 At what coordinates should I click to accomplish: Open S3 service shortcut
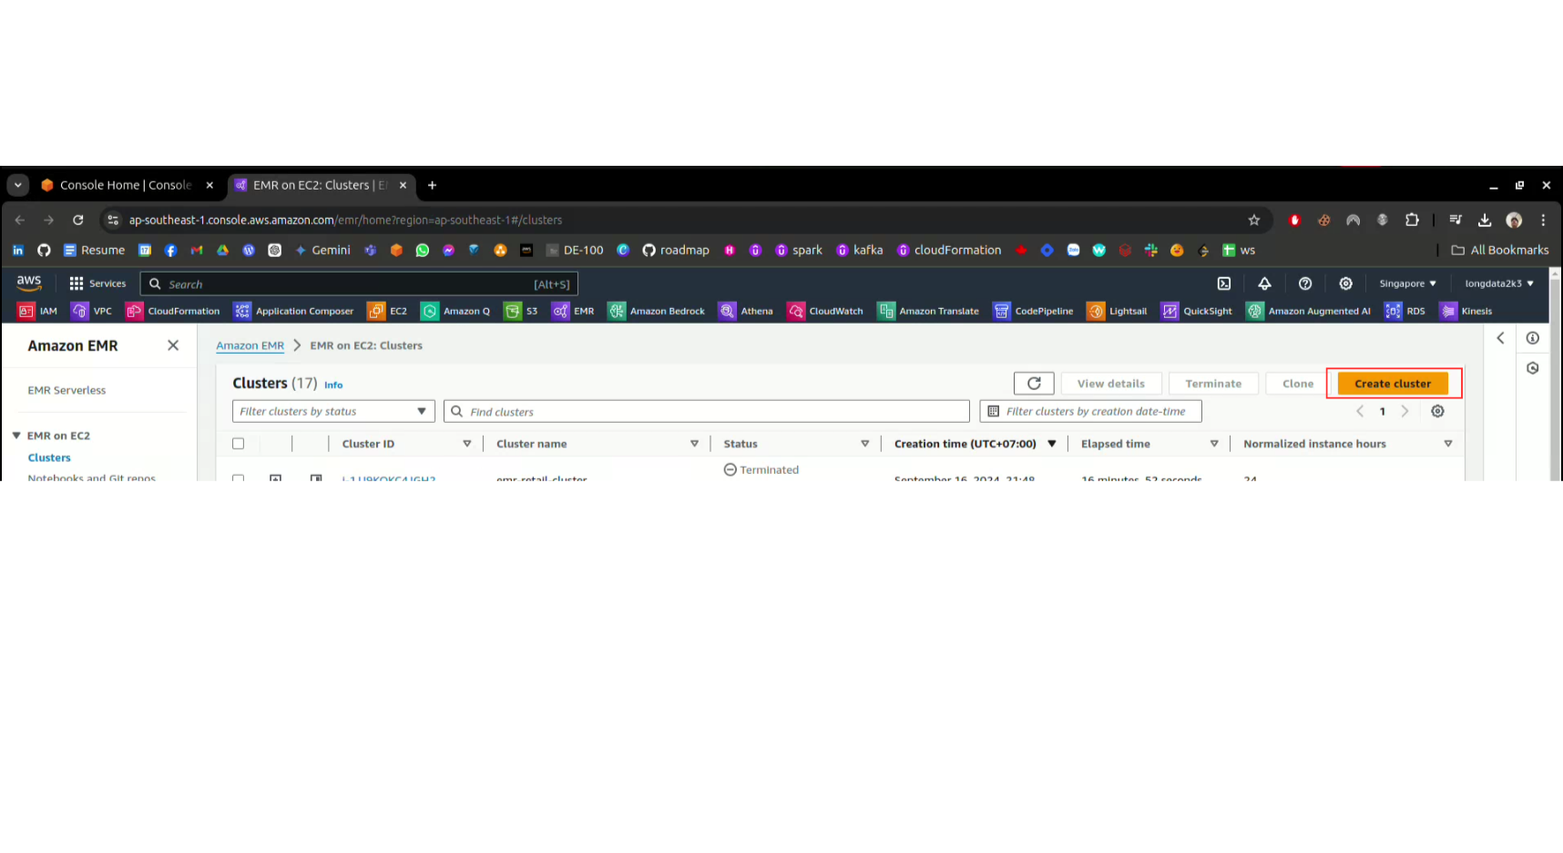pos(521,311)
